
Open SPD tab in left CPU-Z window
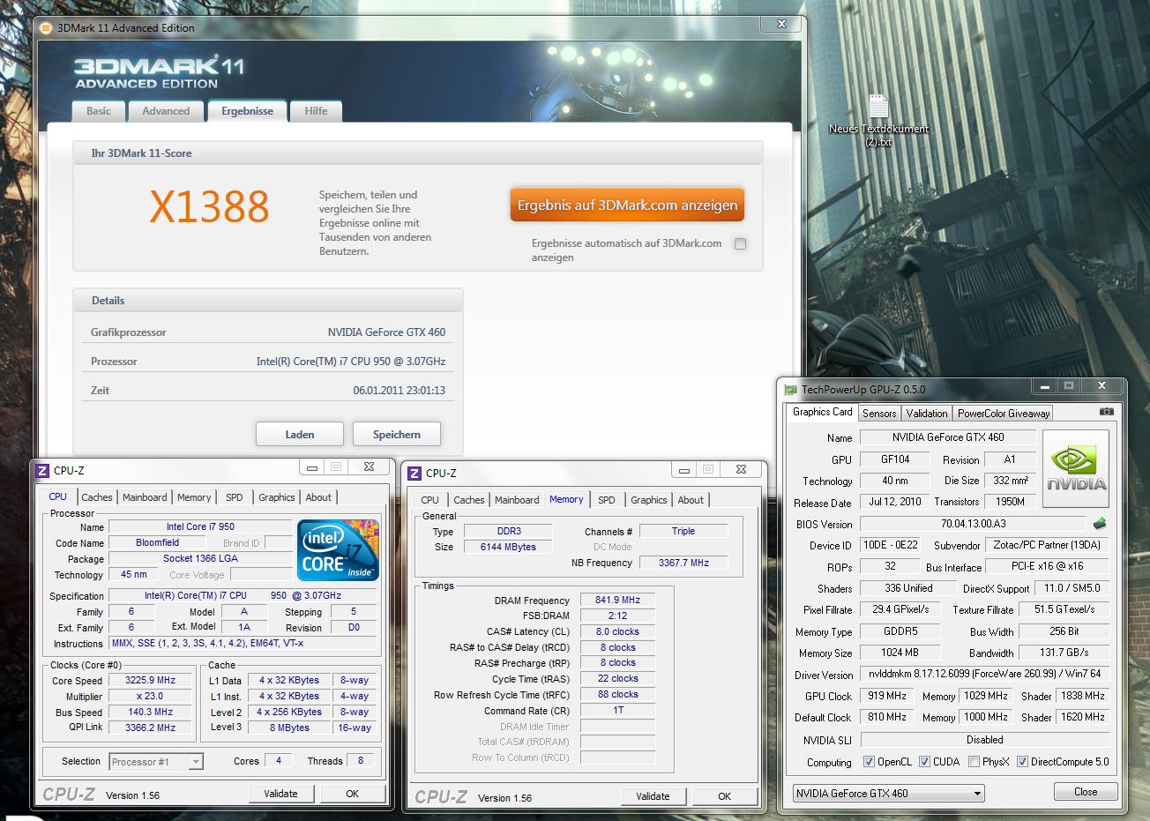(x=235, y=497)
